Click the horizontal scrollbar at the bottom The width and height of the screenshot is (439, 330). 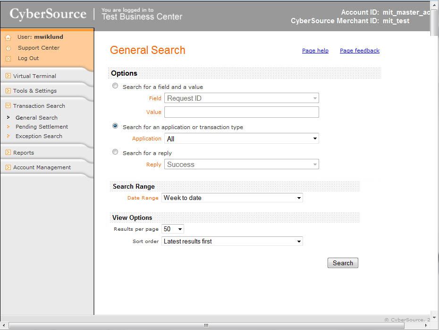coord(206,325)
